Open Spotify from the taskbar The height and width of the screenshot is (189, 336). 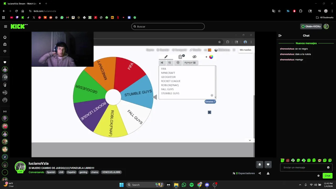[192, 185]
